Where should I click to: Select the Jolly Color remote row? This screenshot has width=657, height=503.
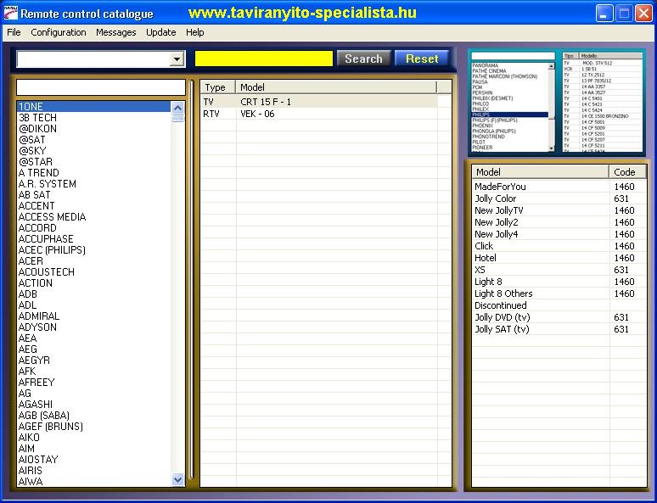[x=559, y=198]
